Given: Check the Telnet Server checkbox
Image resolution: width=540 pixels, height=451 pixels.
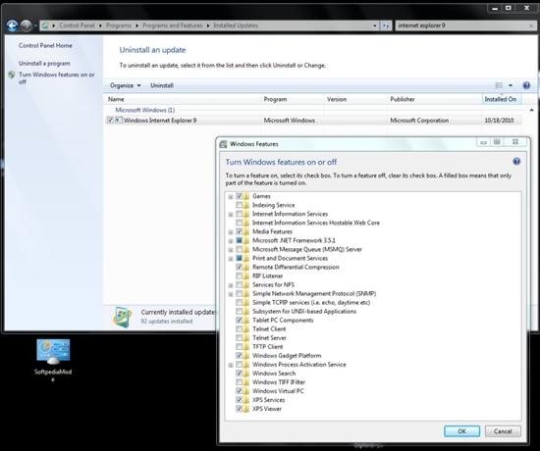Looking at the screenshot, I should click(239, 338).
